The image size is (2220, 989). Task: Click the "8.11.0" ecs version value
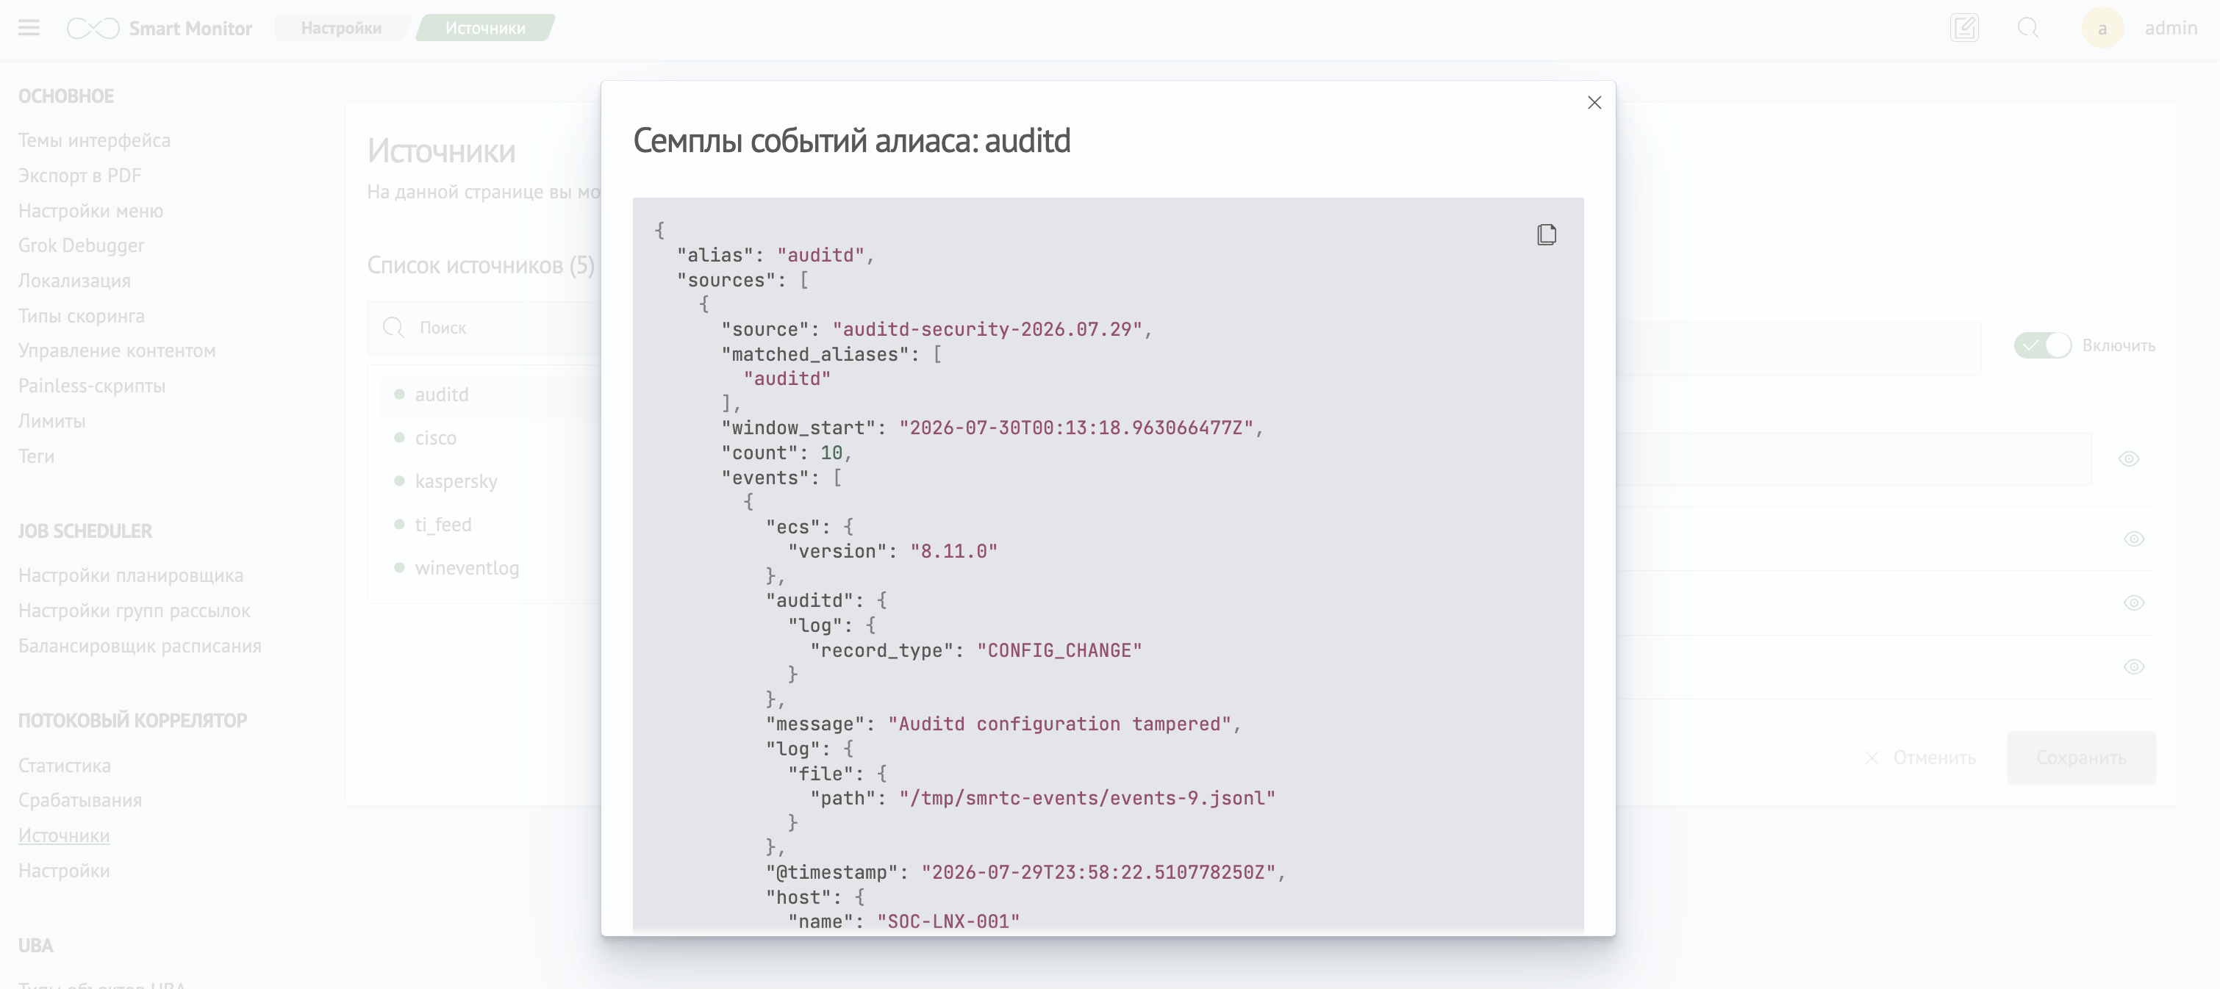[x=953, y=551]
